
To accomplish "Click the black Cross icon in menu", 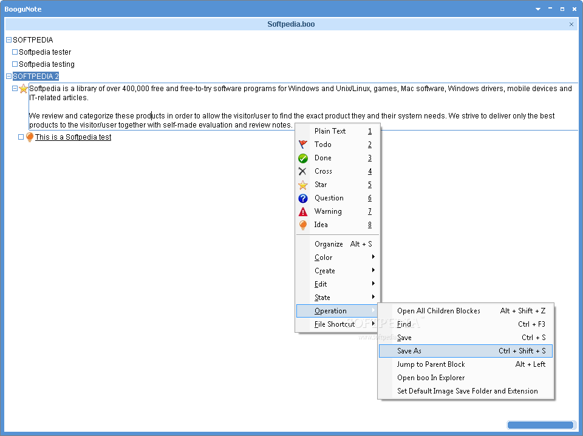I will tap(302, 171).
